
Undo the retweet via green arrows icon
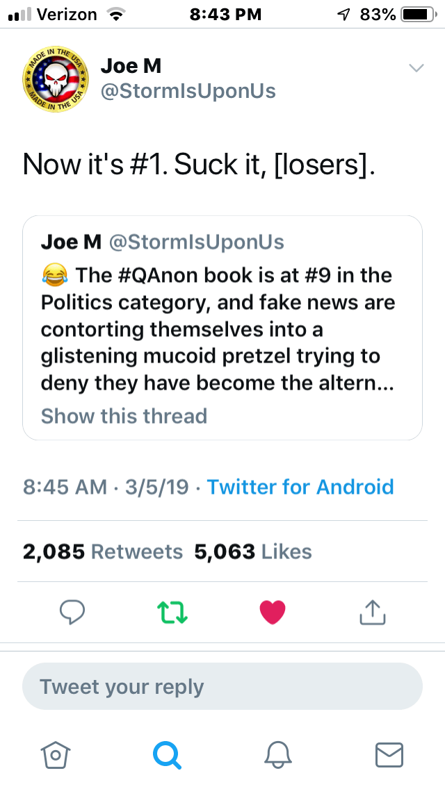click(x=170, y=612)
